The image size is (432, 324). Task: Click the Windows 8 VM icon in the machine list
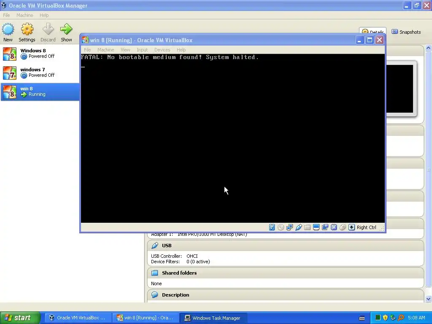[x=10, y=54]
